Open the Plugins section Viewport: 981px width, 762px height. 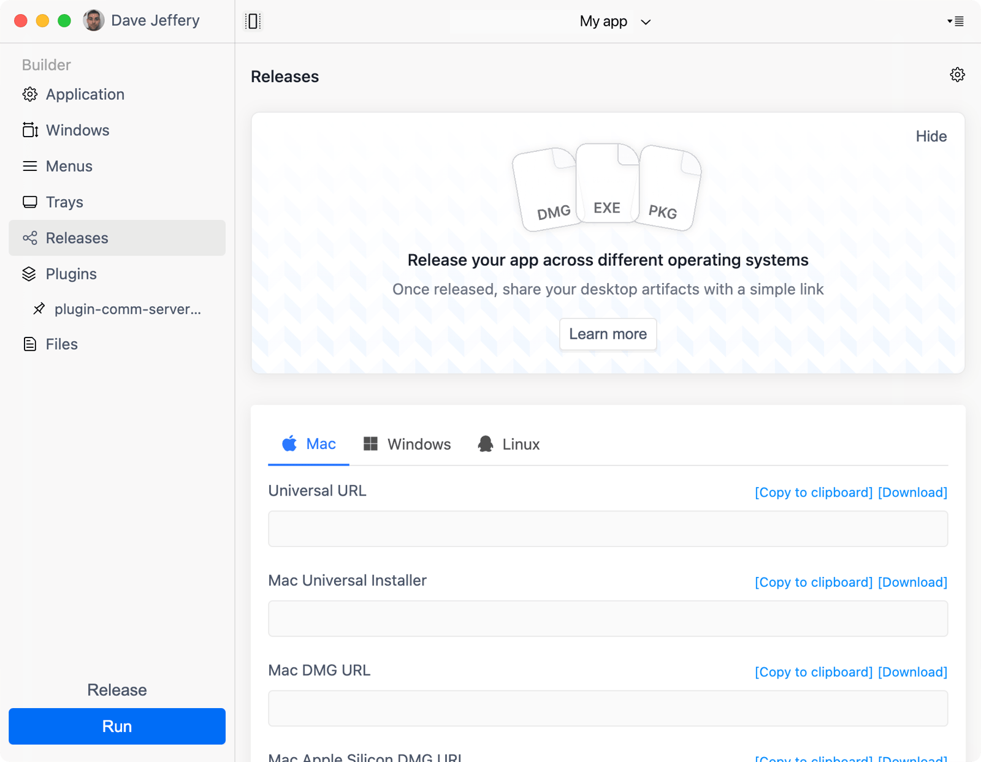(x=71, y=274)
